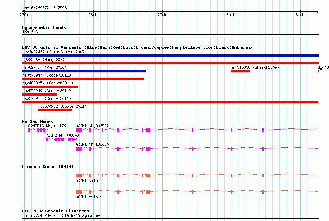Select lower orange OMIM AXIN1 first exon

point(79,192)
